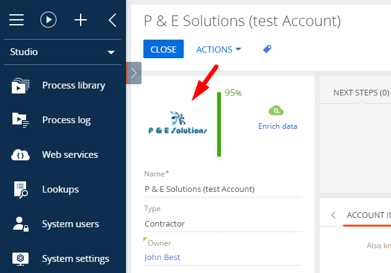Open the John Best owner link
The height and width of the screenshot is (273, 391).
(x=162, y=257)
